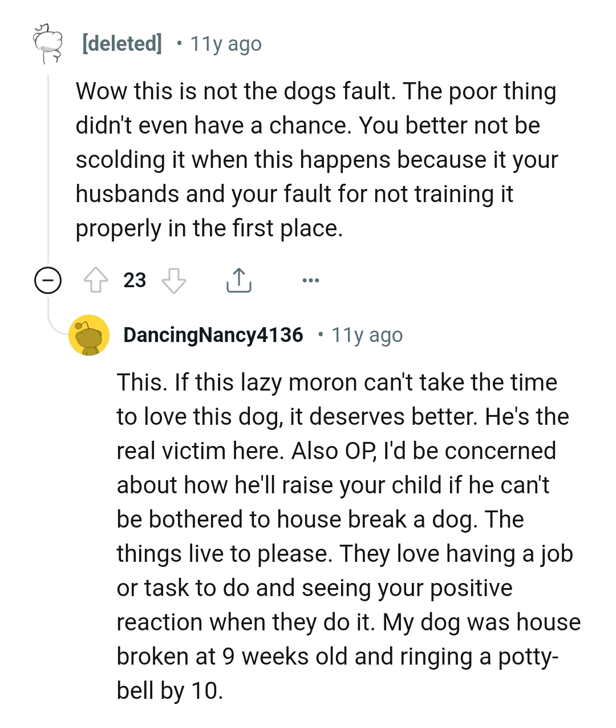Open the share options for the comment
This screenshot has height=728, width=616.
[x=239, y=279]
